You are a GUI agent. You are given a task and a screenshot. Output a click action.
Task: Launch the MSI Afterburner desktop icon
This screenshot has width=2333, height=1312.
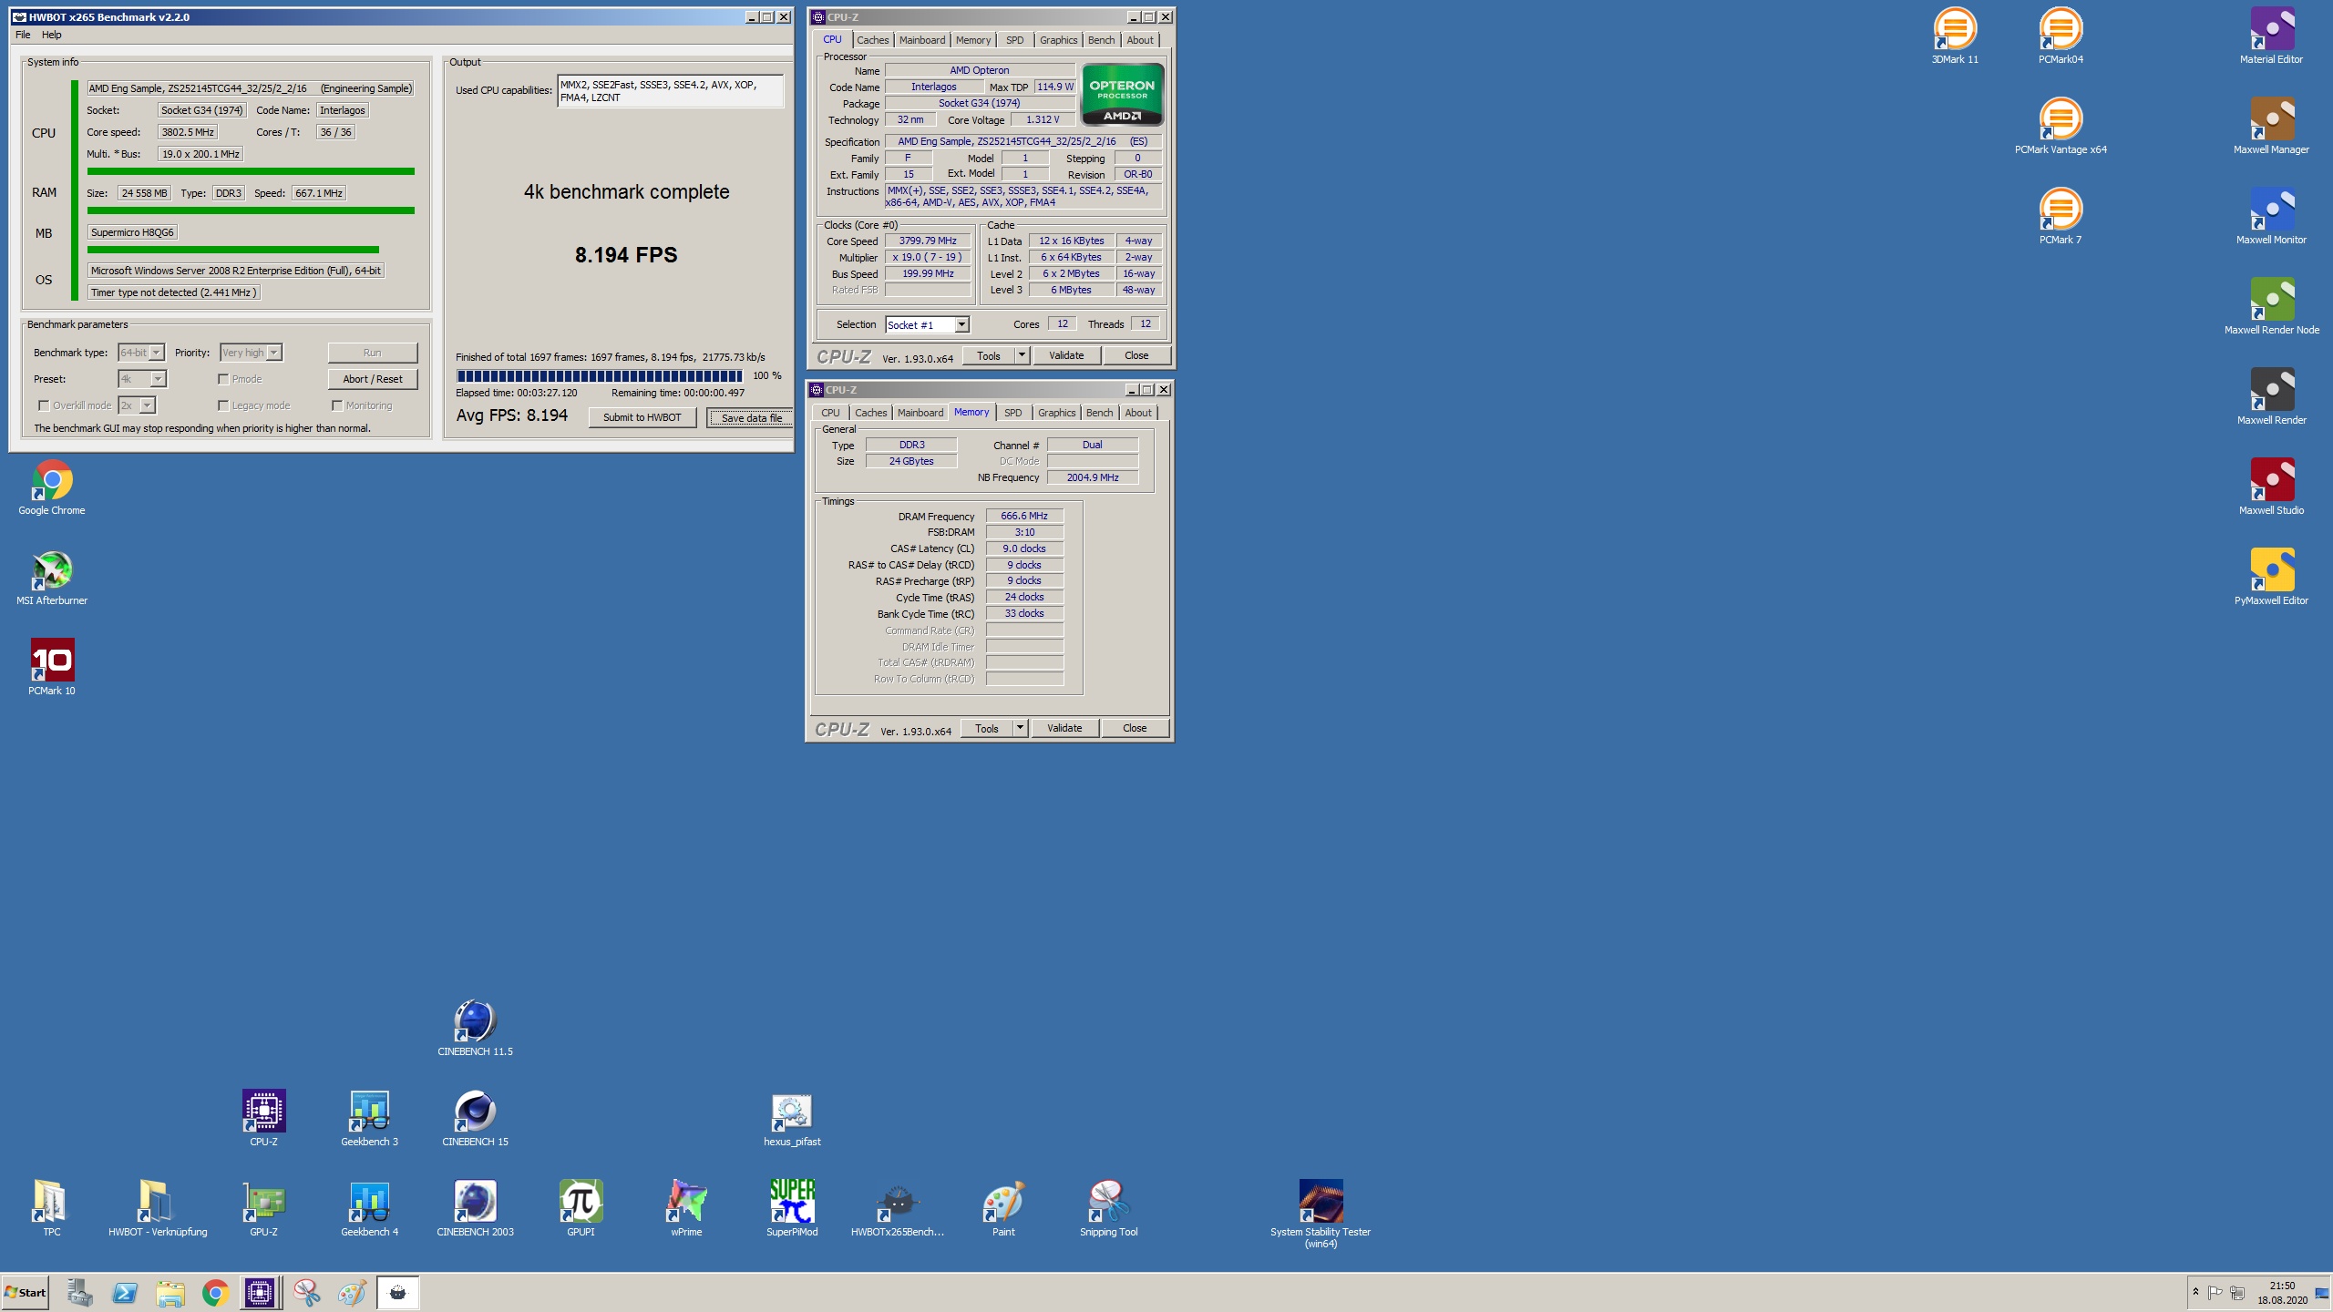(52, 578)
